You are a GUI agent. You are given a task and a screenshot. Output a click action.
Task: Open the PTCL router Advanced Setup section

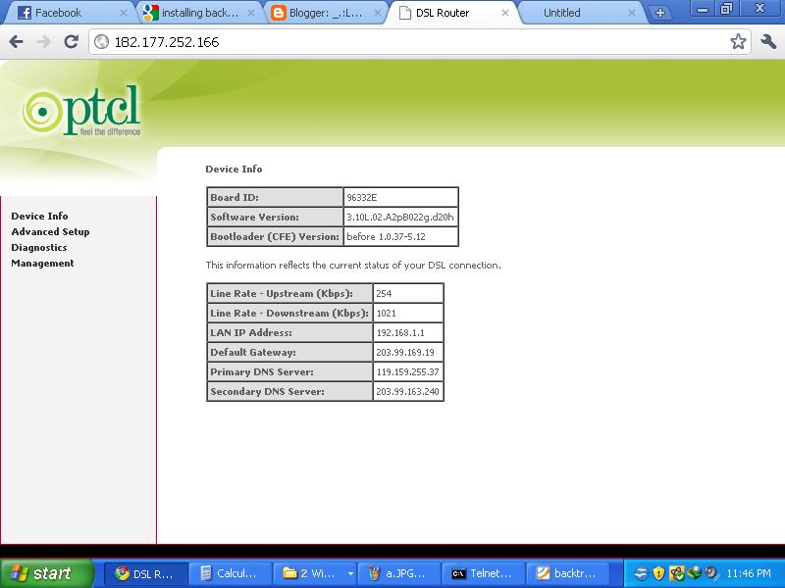[50, 231]
